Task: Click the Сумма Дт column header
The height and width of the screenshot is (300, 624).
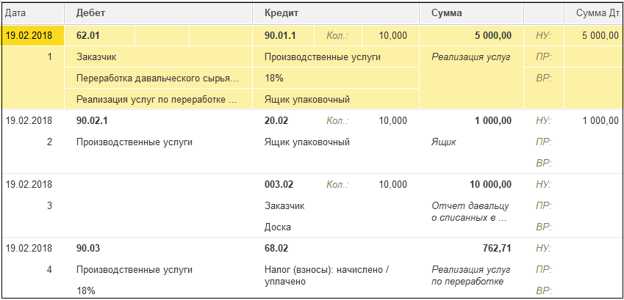Action: coord(594,13)
